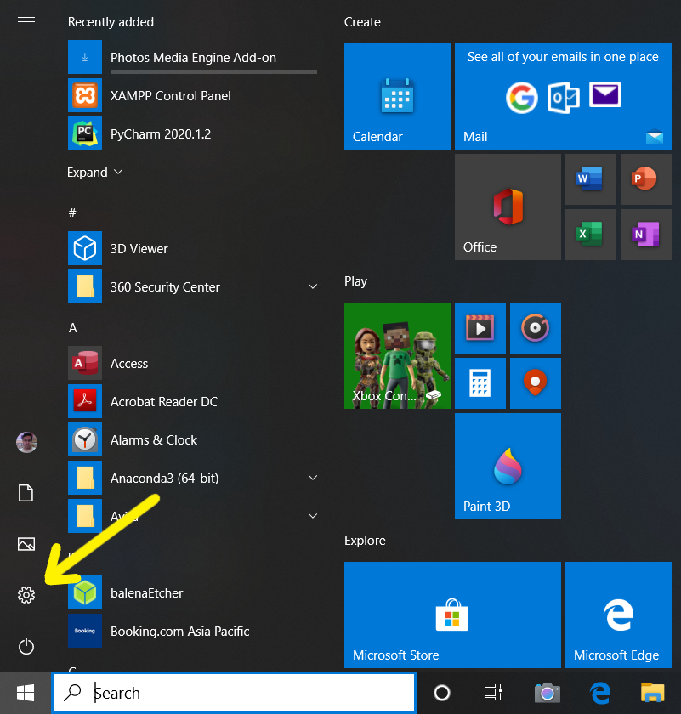
Task: Open the Microsoft Edge tile
Action: click(x=618, y=615)
